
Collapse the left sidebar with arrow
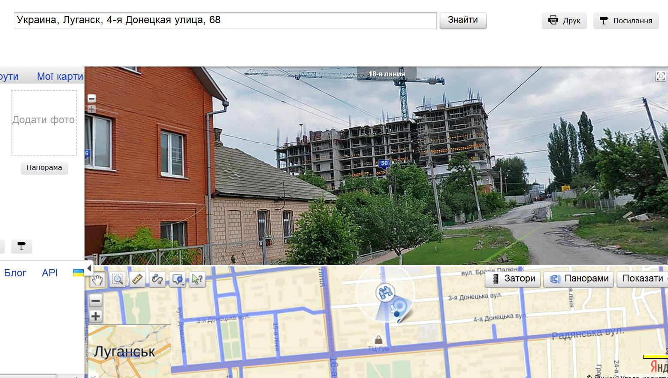(89, 268)
